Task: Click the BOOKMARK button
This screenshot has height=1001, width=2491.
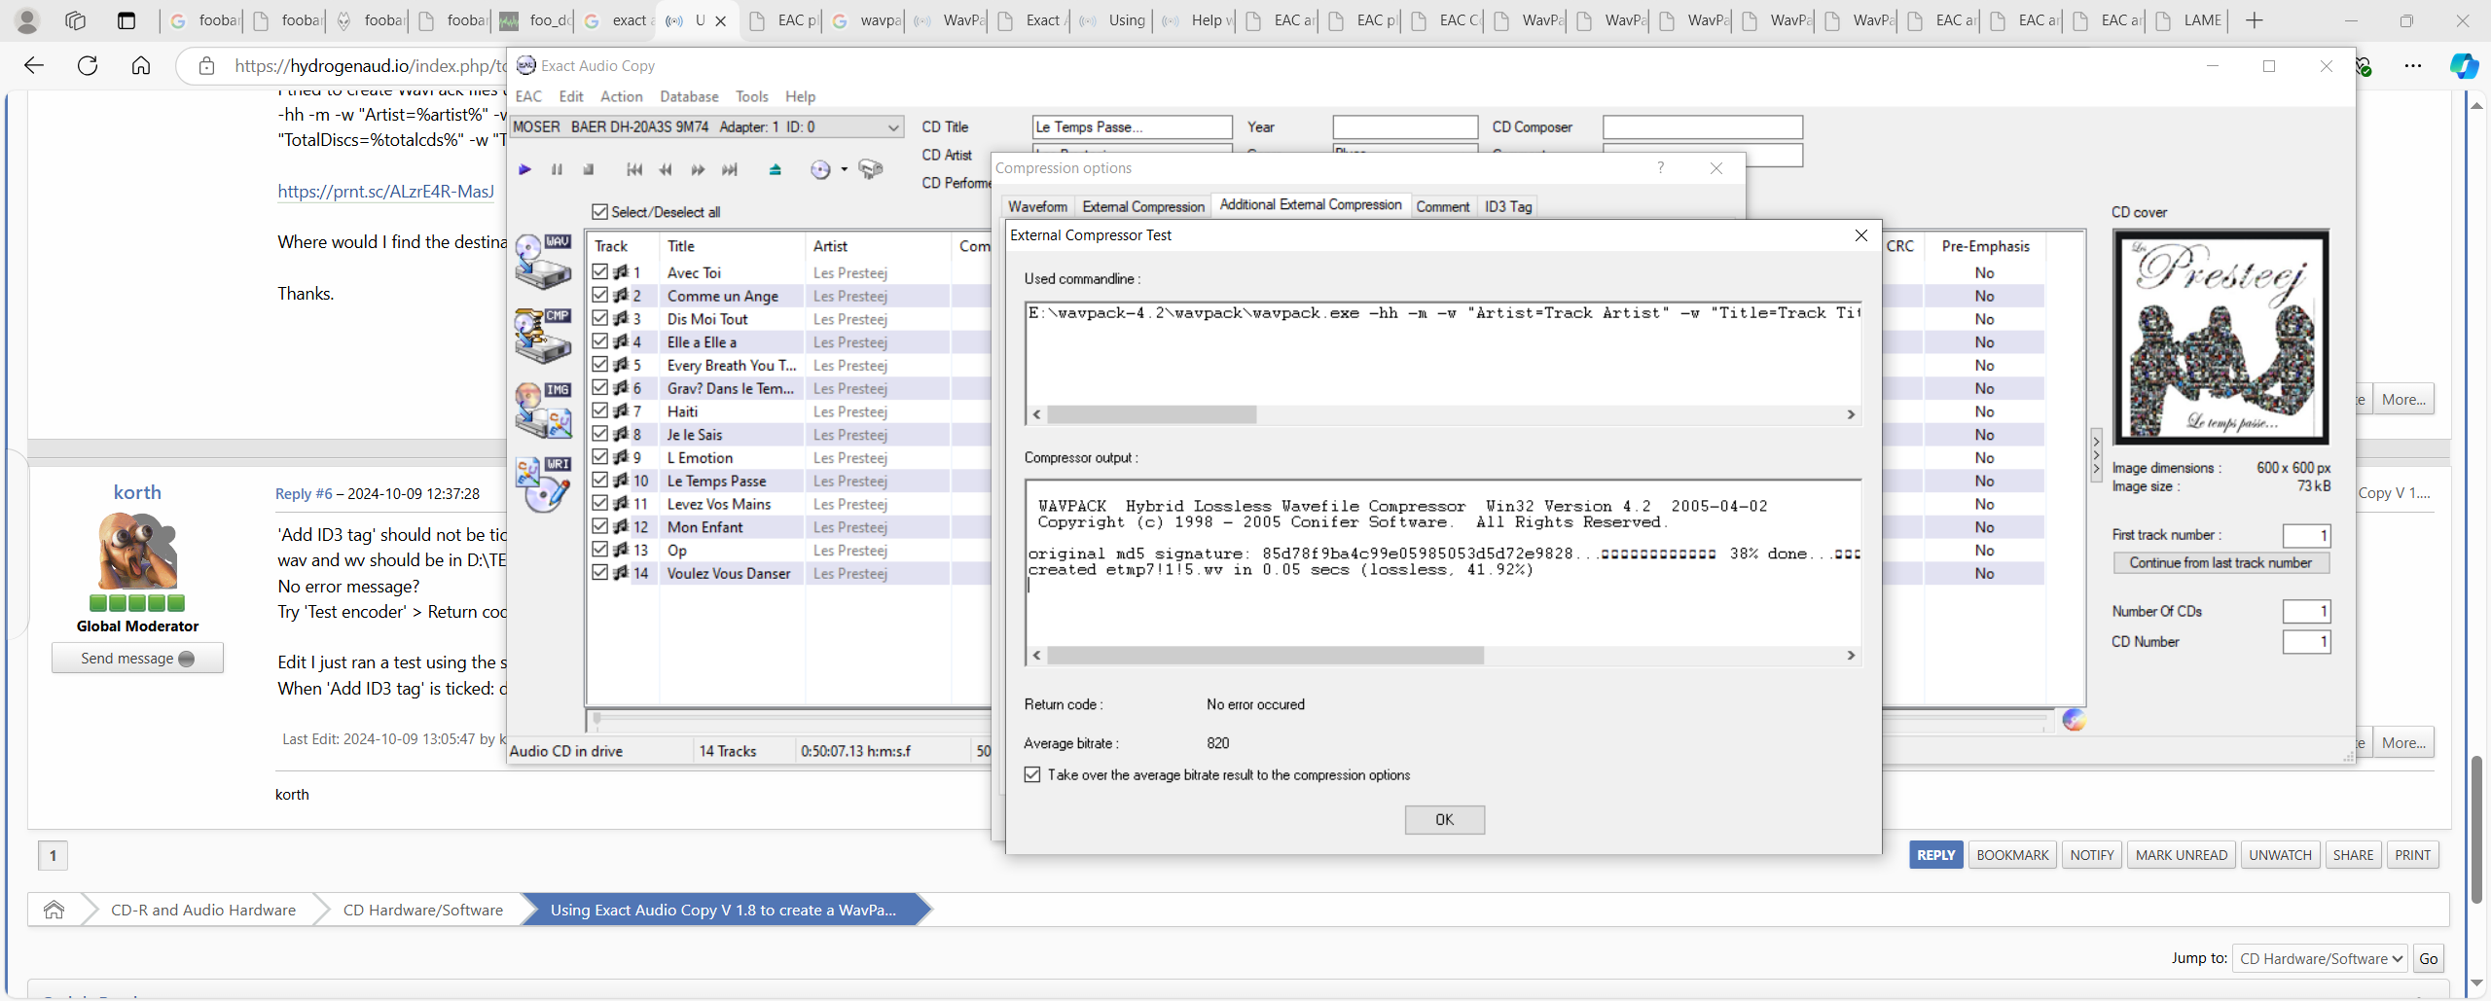Action: pyautogui.click(x=2012, y=855)
